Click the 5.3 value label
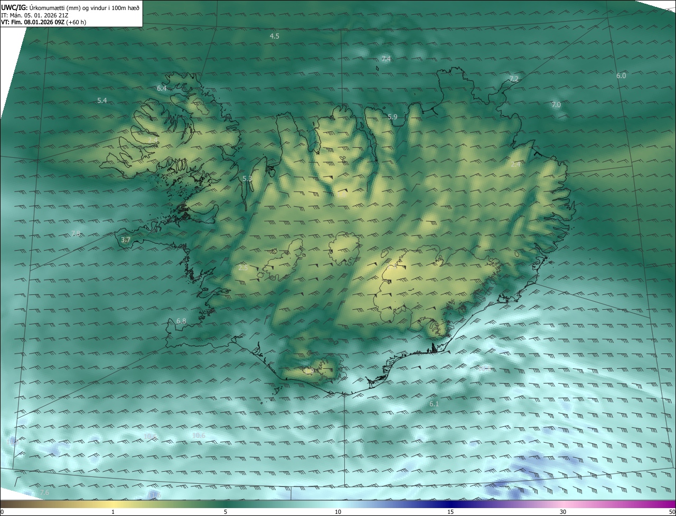This screenshot has width=676, height=516. pyautogui.click(x=247, y=179)
